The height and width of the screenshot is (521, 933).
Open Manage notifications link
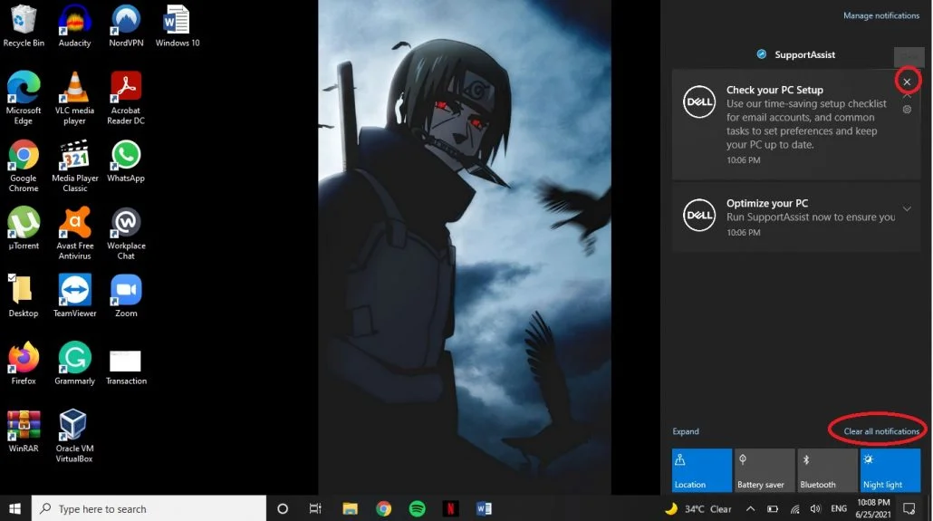pos(881,15)
